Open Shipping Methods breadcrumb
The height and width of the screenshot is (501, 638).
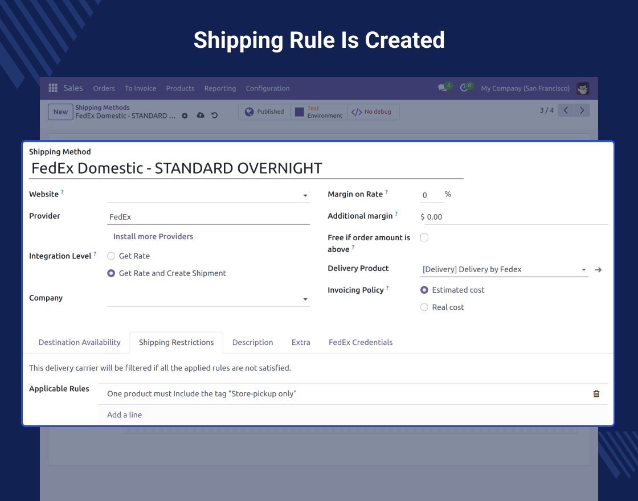(x=103, y=108)
